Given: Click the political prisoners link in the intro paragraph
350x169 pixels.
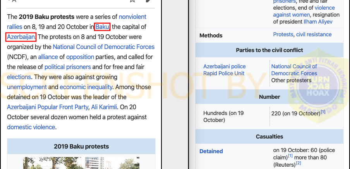Looking at the screenshot, I should click(x=68, y=67).
